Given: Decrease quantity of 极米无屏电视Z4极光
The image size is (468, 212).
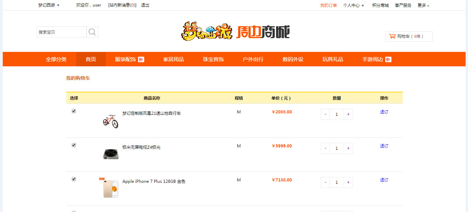Looking at the screenshot, I should click(x=325, y=148).
